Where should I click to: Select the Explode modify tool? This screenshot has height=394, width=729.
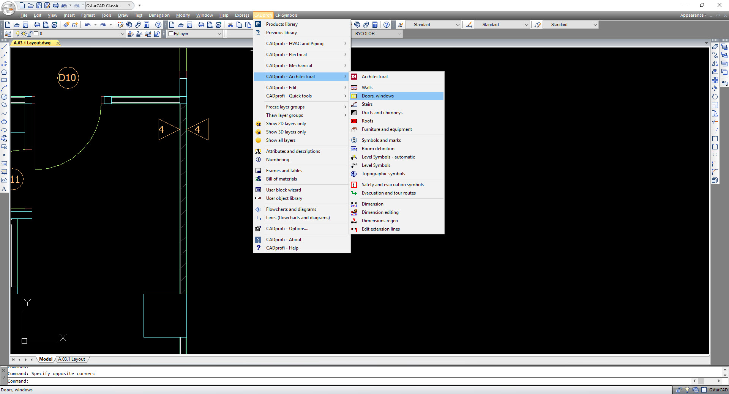coord(715,181)
